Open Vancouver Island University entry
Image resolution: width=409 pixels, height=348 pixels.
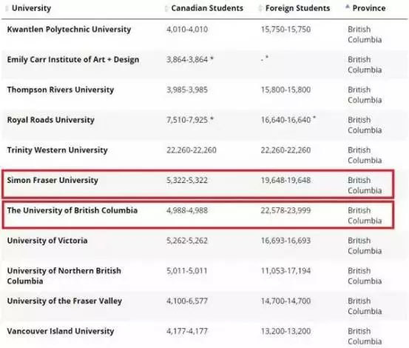[x=61, y=331]
